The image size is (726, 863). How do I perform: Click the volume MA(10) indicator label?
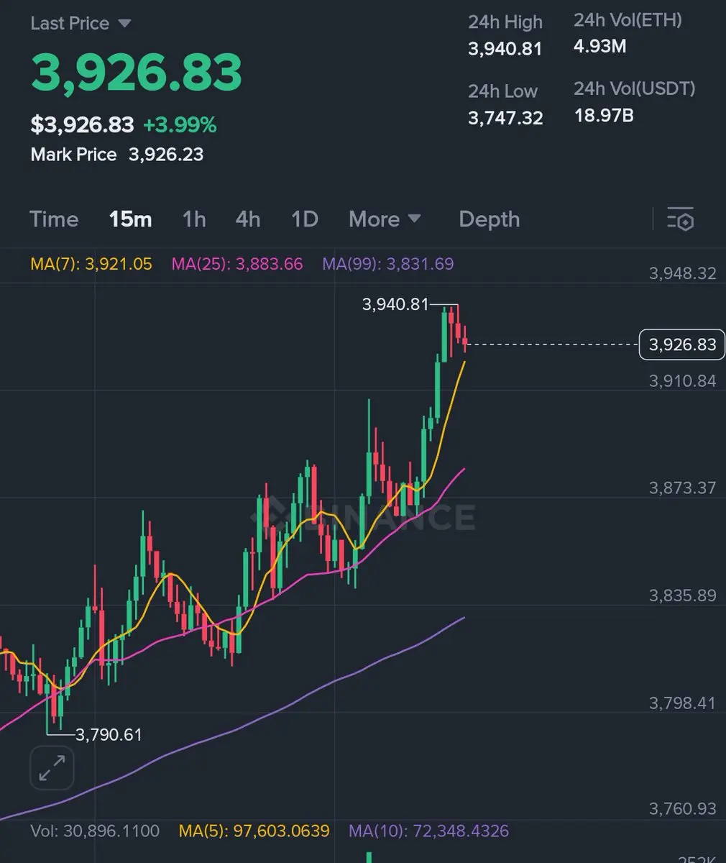[x=428, y=831]
